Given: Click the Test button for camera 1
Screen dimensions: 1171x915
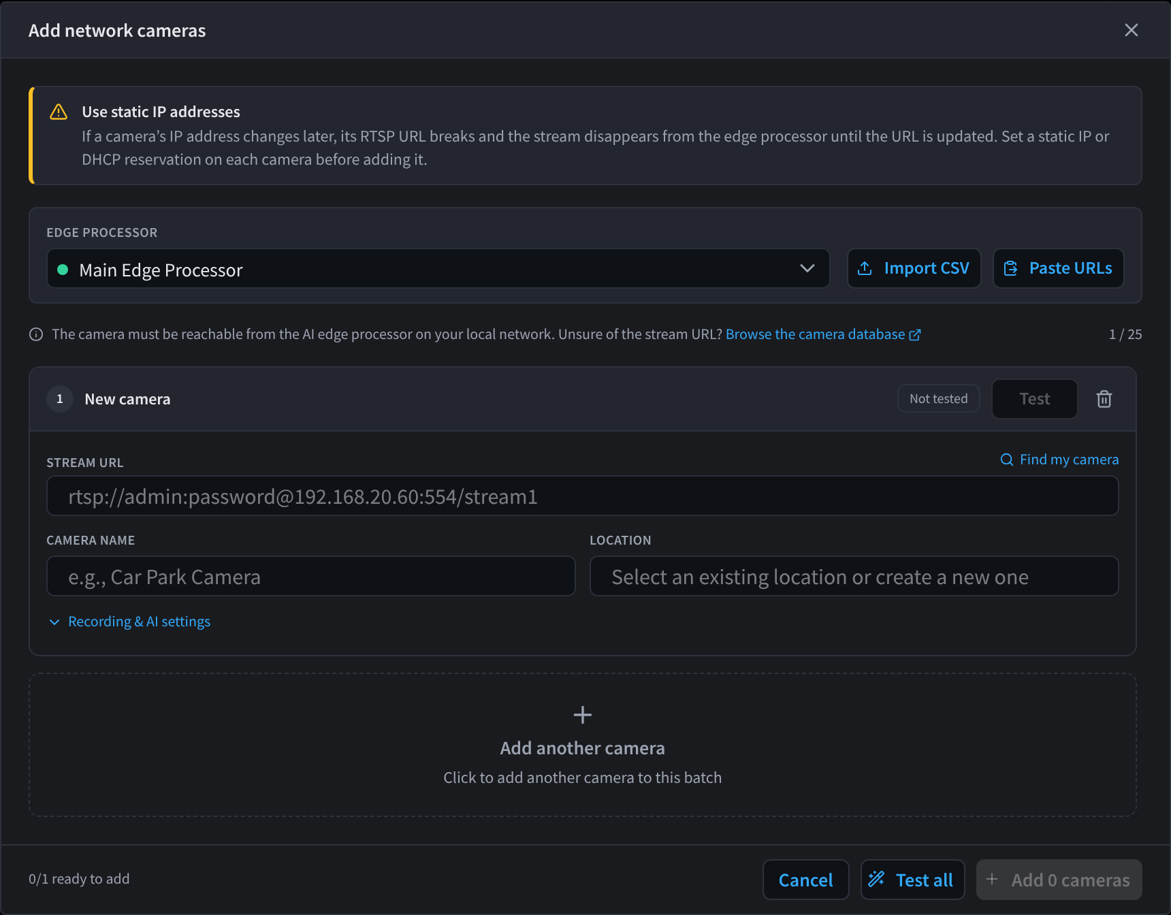Looking at the screenshot, I should (1034, 399).
